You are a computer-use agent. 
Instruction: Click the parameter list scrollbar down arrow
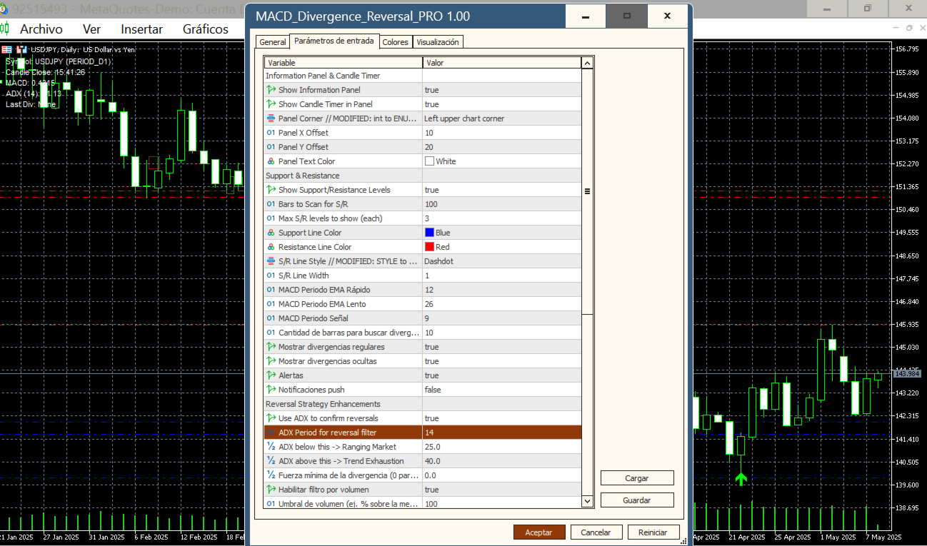tap(587, 502)
